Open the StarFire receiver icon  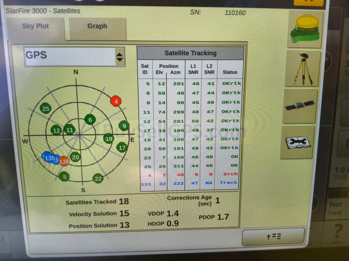(305, 29)
